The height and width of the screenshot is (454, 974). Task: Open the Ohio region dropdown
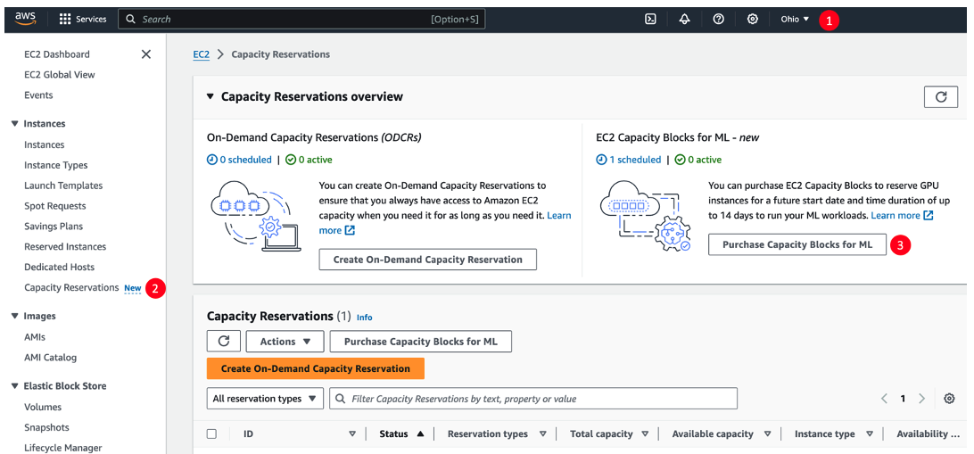click(795, 20)
